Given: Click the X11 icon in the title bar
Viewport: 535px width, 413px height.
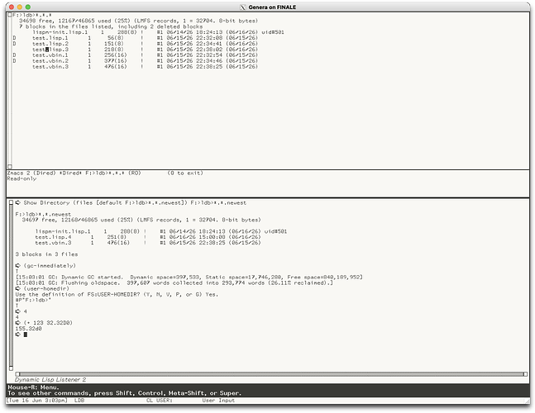Looking at the screenshot, I should tap(242, 7).
